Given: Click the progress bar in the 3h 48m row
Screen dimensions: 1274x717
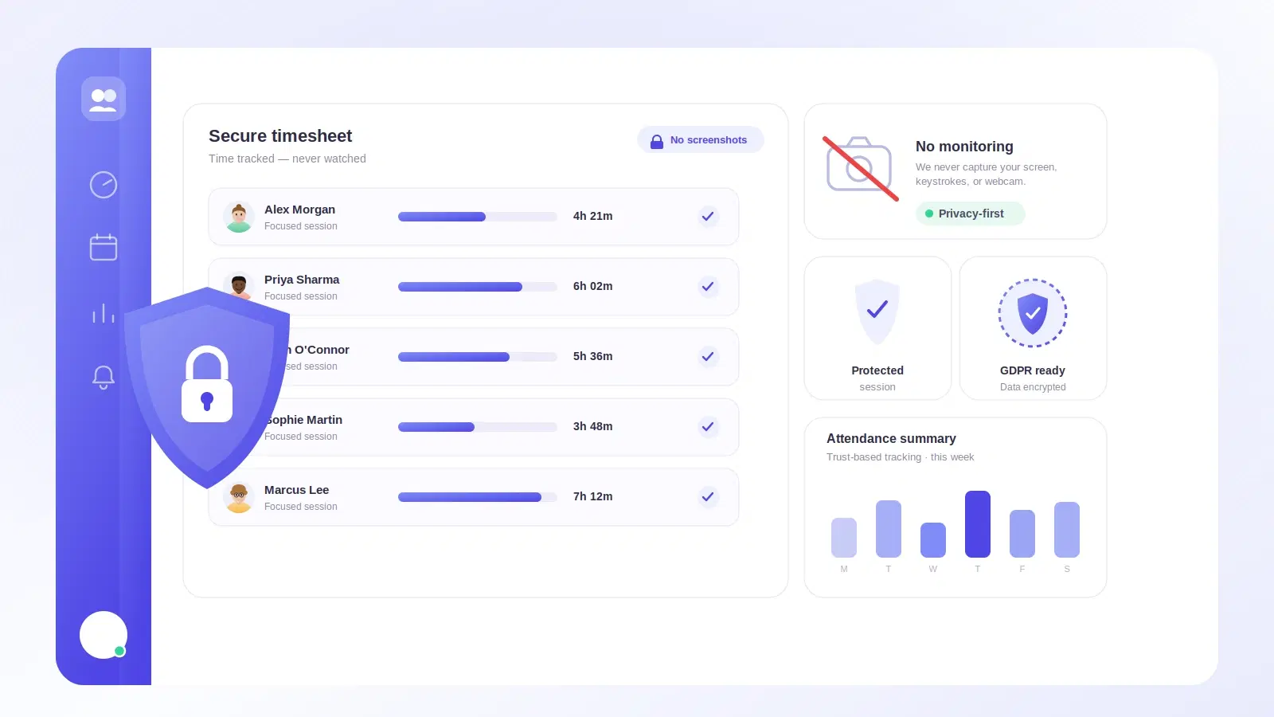Looking at the screenshot, I should coord(478,427).
